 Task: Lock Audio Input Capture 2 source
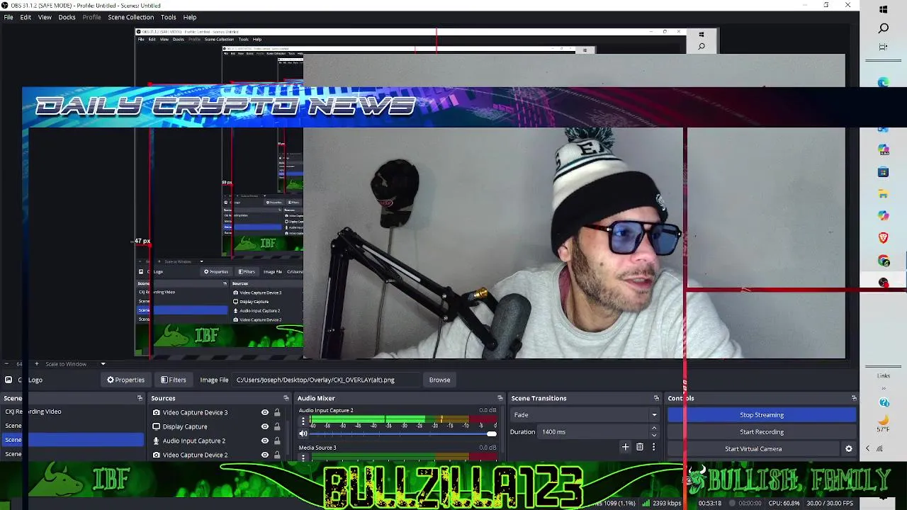(x=277, y=441)
